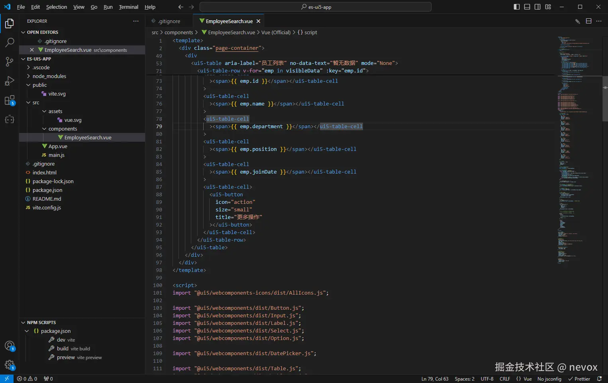Image resolution: width=608 pixels, height=383 pixels.
Task: Switch to the .gitignore tab
Action: (169, 21)
